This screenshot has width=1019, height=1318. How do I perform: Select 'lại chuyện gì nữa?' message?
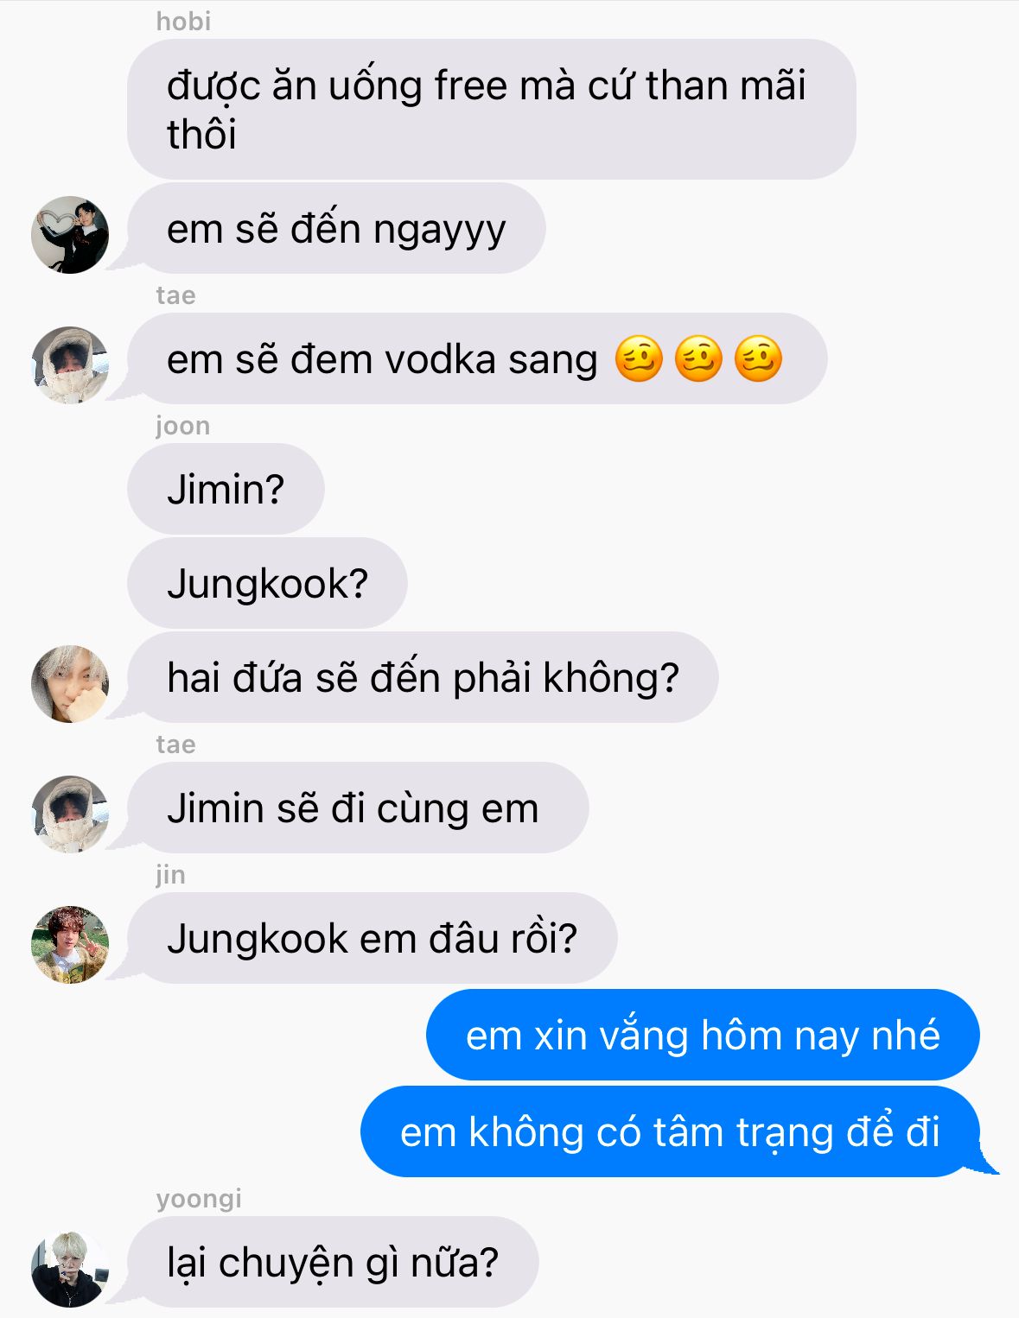pyautogui.click(x=333, y=1263)
